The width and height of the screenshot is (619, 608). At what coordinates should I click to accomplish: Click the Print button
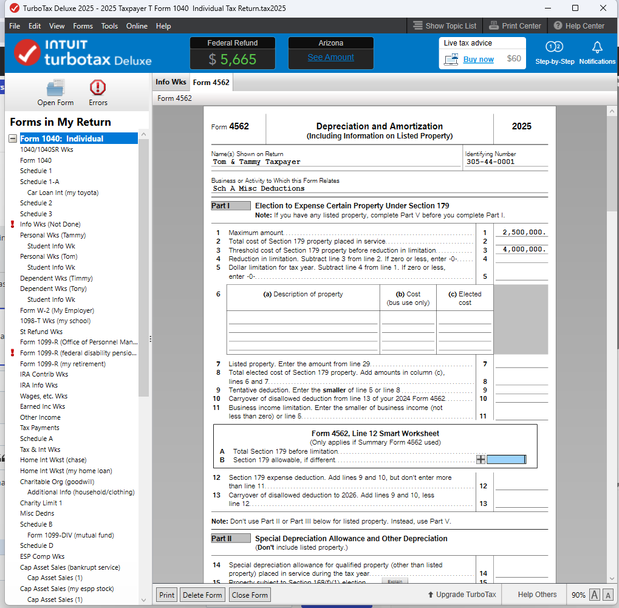click(166, 595)
